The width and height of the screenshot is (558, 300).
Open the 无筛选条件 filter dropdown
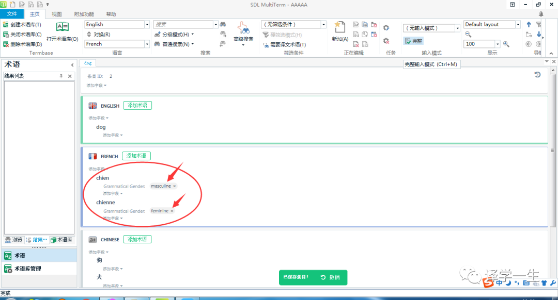click(x=323, y=25)
